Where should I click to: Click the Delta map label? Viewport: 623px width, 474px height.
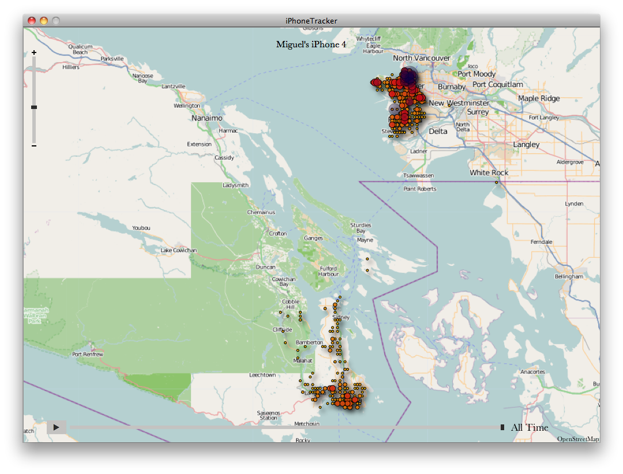[438, 131]
